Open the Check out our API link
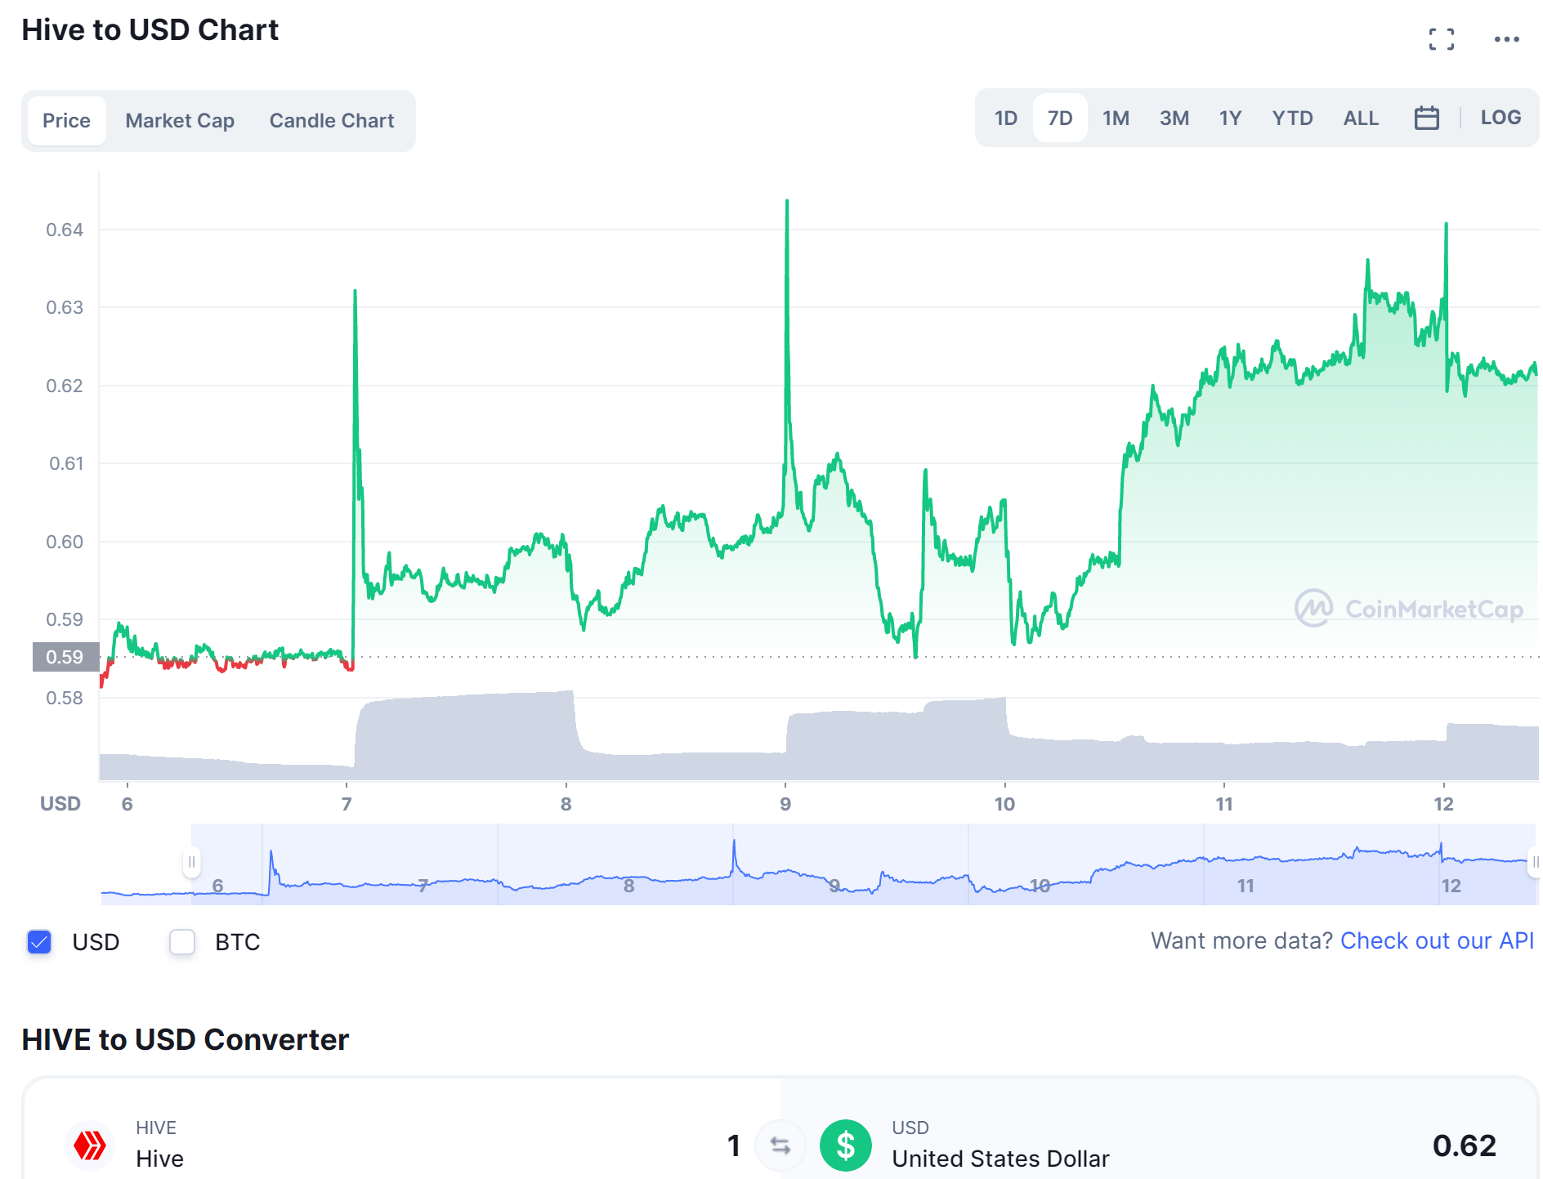Image resolution: width=1543 pixels, height=1179 pixels. [x=1437, y=940]
